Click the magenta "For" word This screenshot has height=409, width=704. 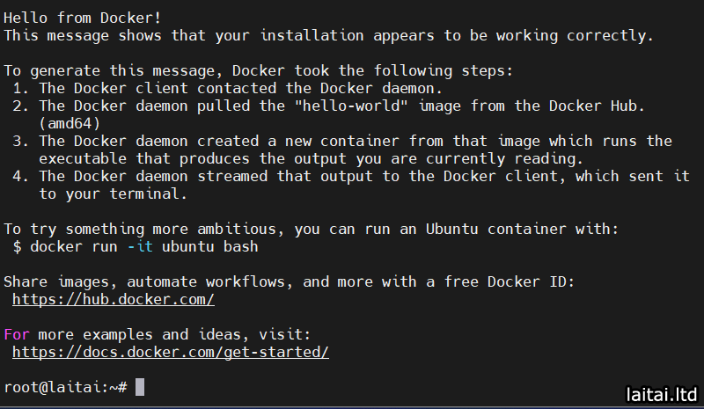[17, 334]
